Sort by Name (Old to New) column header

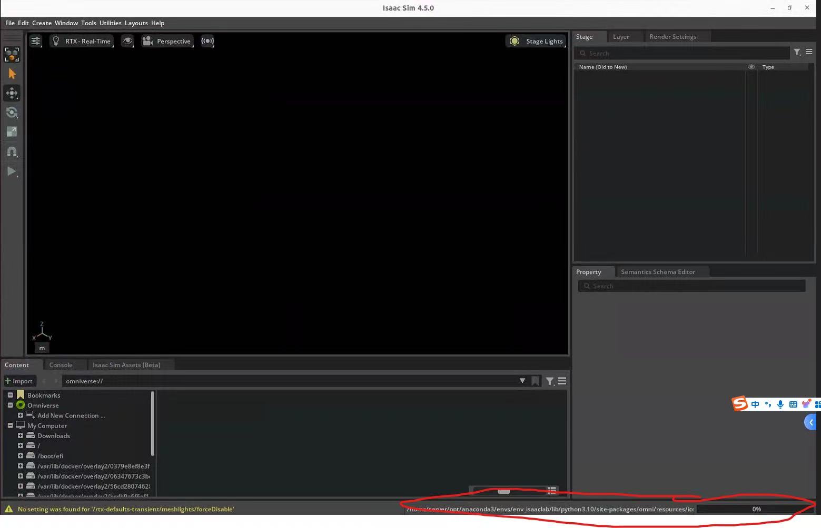tap(603, 67)
